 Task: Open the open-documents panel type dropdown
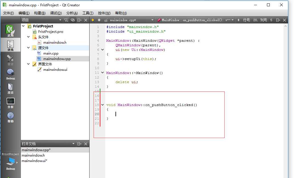point(73,144)
